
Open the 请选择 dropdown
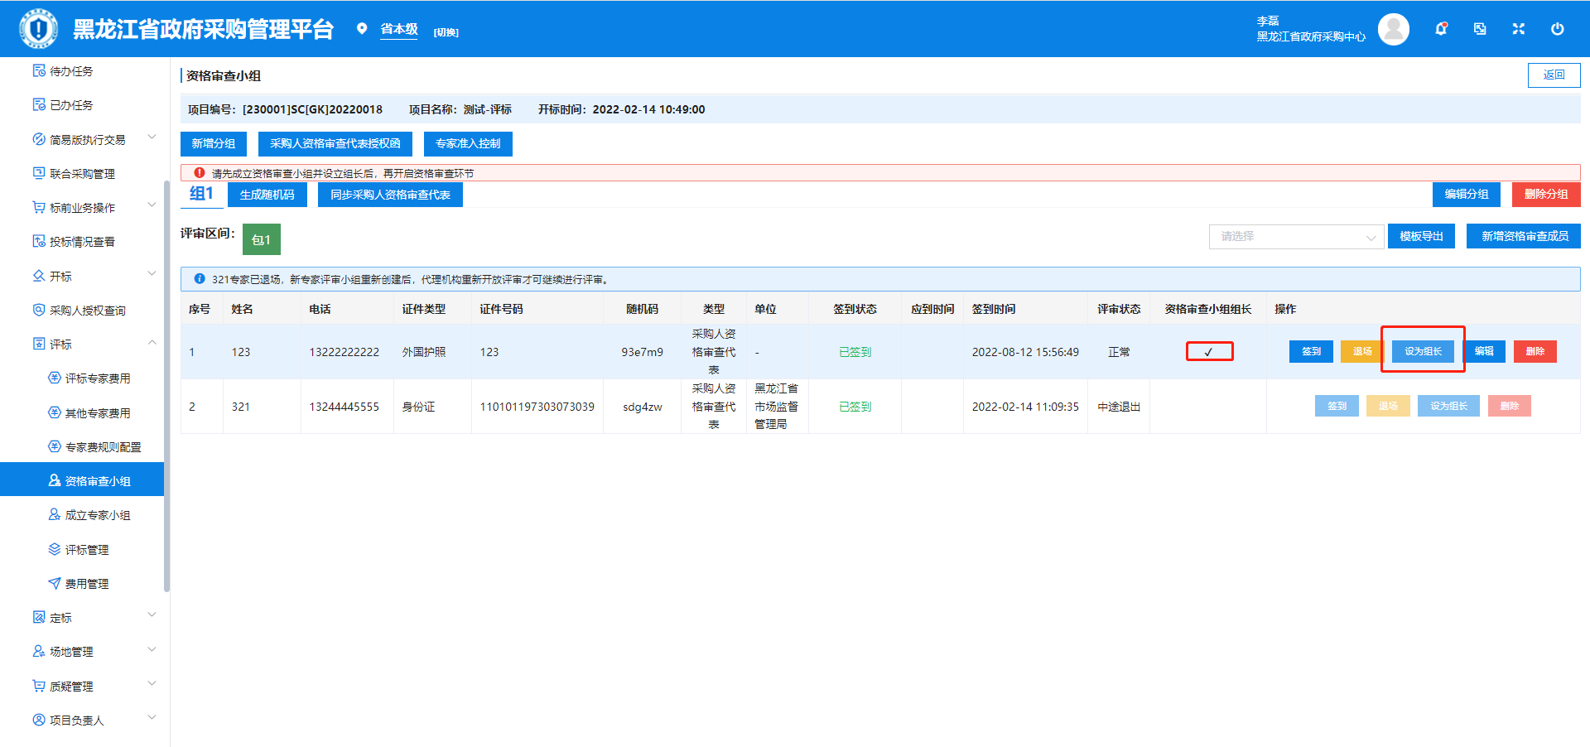click(x=1296, y=237)
